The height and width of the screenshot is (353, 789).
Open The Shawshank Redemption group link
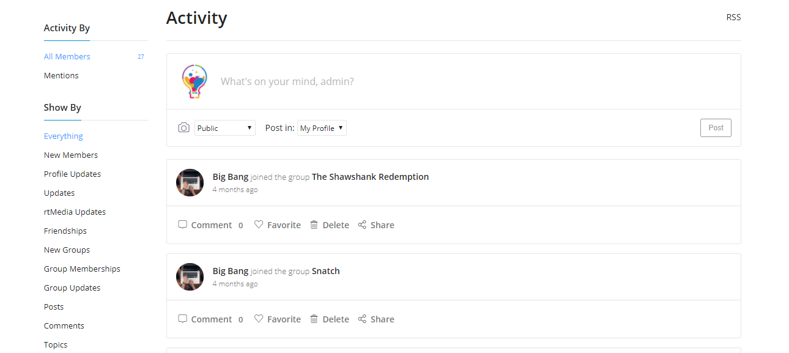(370, 177)
